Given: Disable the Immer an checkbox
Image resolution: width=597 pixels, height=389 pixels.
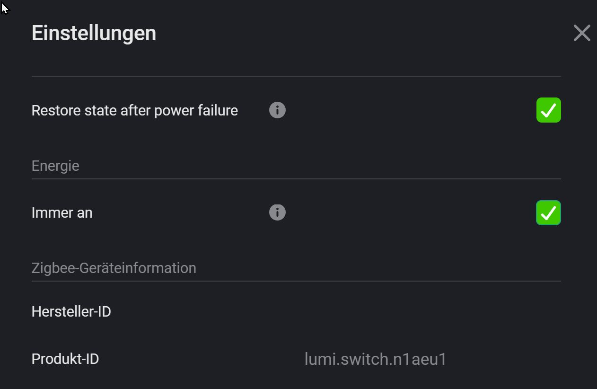Looking at the screenshot, I should tap(548, 212).
